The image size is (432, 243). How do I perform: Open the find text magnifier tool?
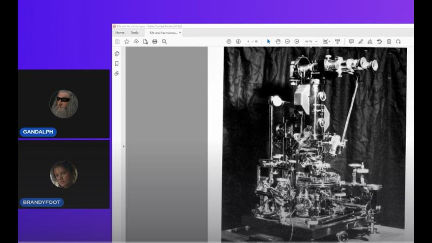coord(164,42)
